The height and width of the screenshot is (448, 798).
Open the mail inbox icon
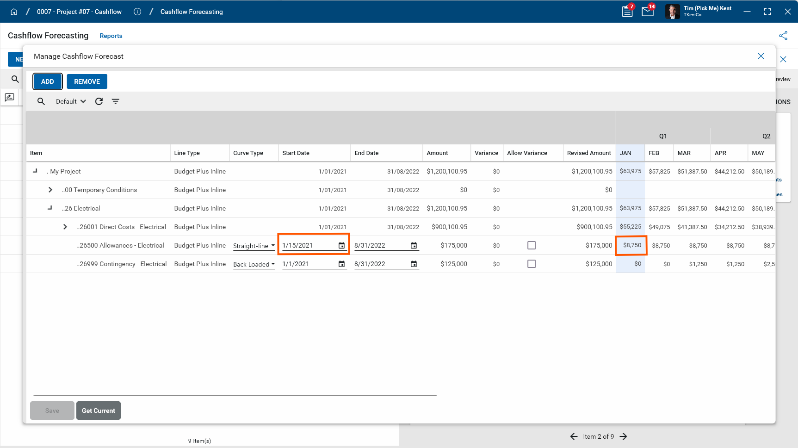(x=648, y=12)
